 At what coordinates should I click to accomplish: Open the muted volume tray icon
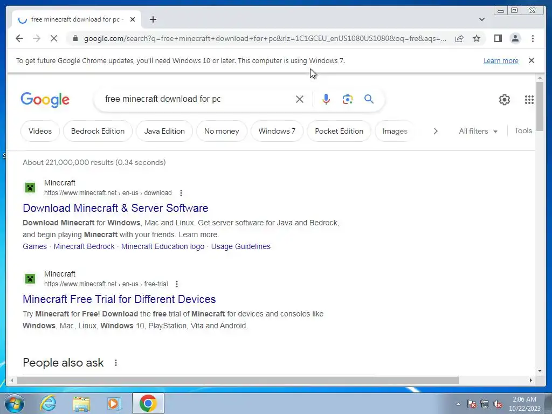click(x=498, y=404)
